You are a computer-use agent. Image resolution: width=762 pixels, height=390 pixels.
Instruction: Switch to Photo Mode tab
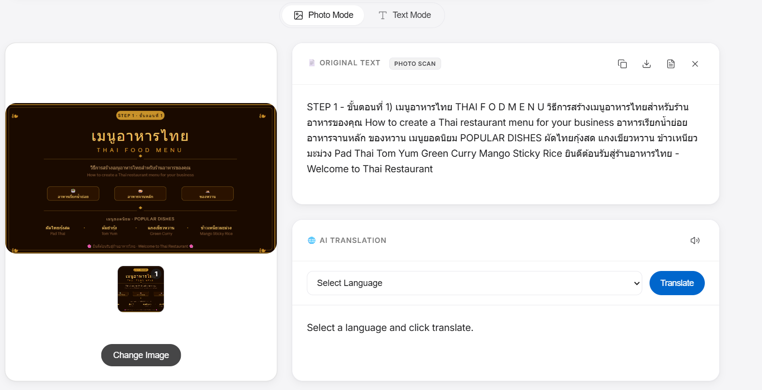coord(323,15)
